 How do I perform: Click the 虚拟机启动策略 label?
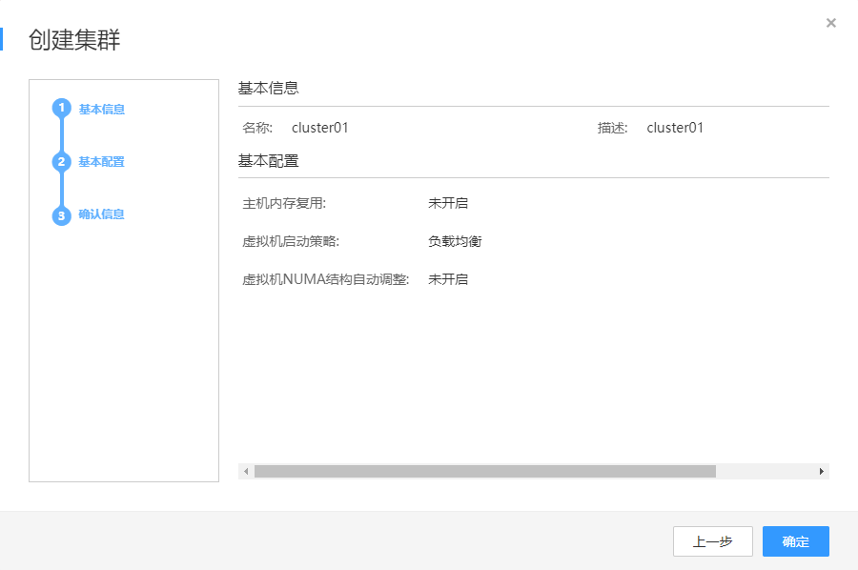tap(291, 241)
